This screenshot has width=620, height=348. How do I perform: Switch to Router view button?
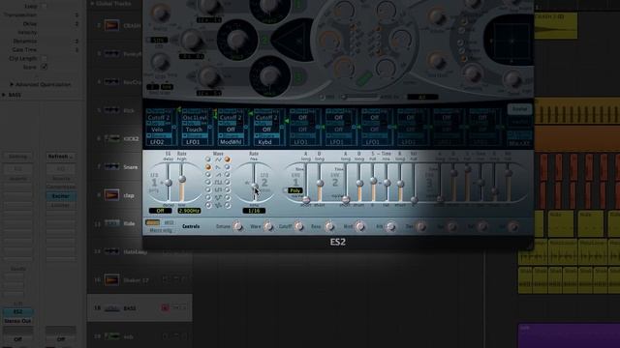coord(519,109)
